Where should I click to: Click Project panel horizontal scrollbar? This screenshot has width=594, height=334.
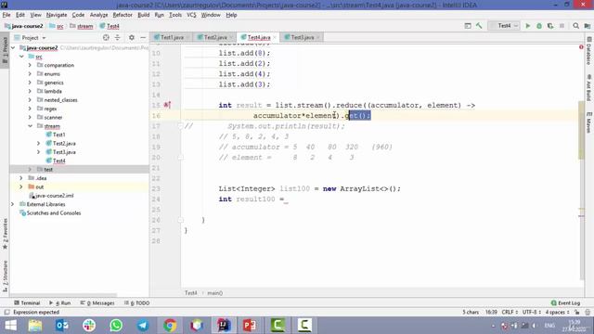point(64,294)
